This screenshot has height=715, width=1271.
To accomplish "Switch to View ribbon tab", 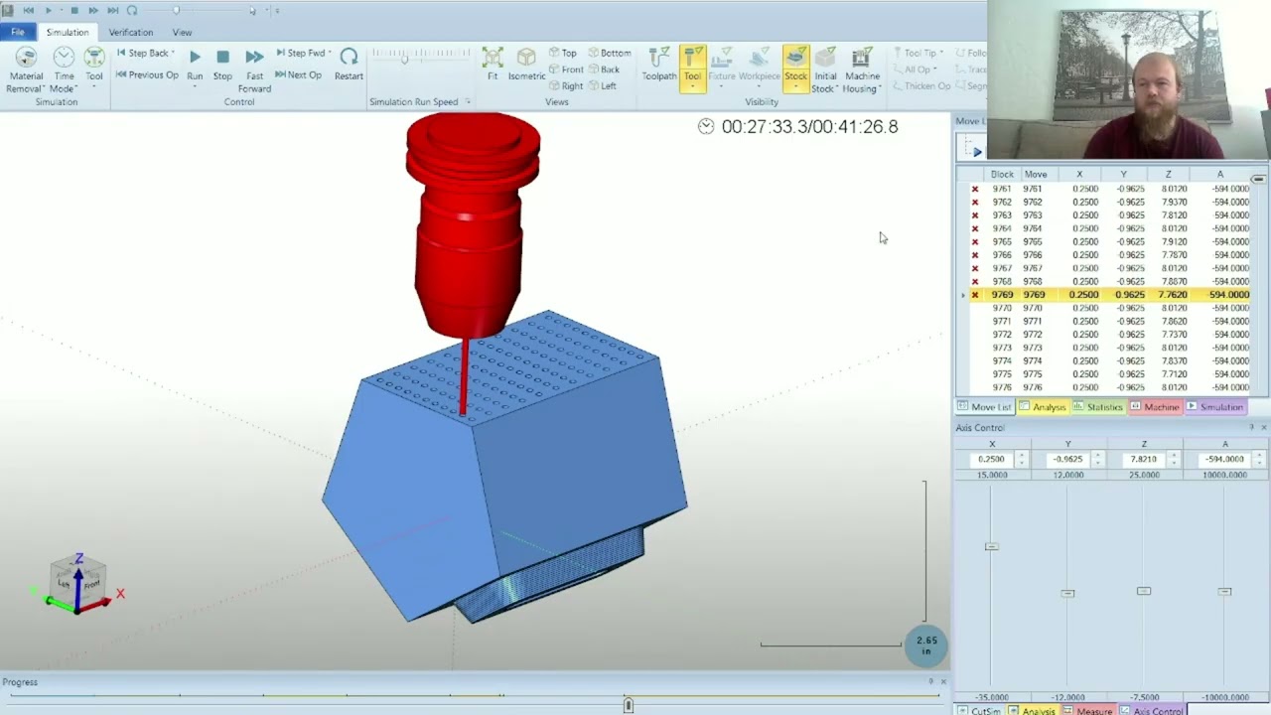I will click(x=182, y=32).
